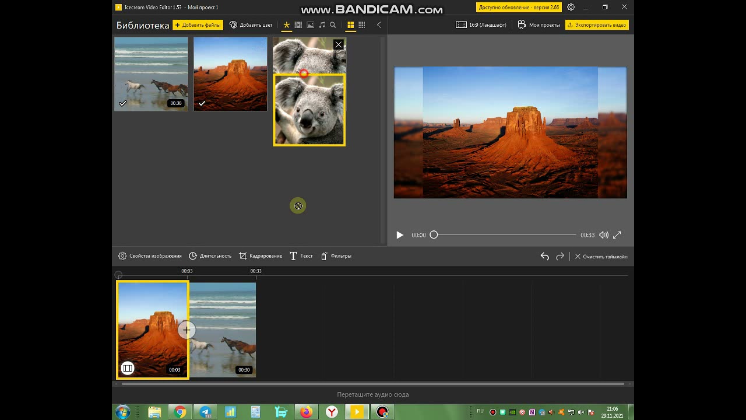
Task: Click the preview playback seek handle
Action: point(434,235)
